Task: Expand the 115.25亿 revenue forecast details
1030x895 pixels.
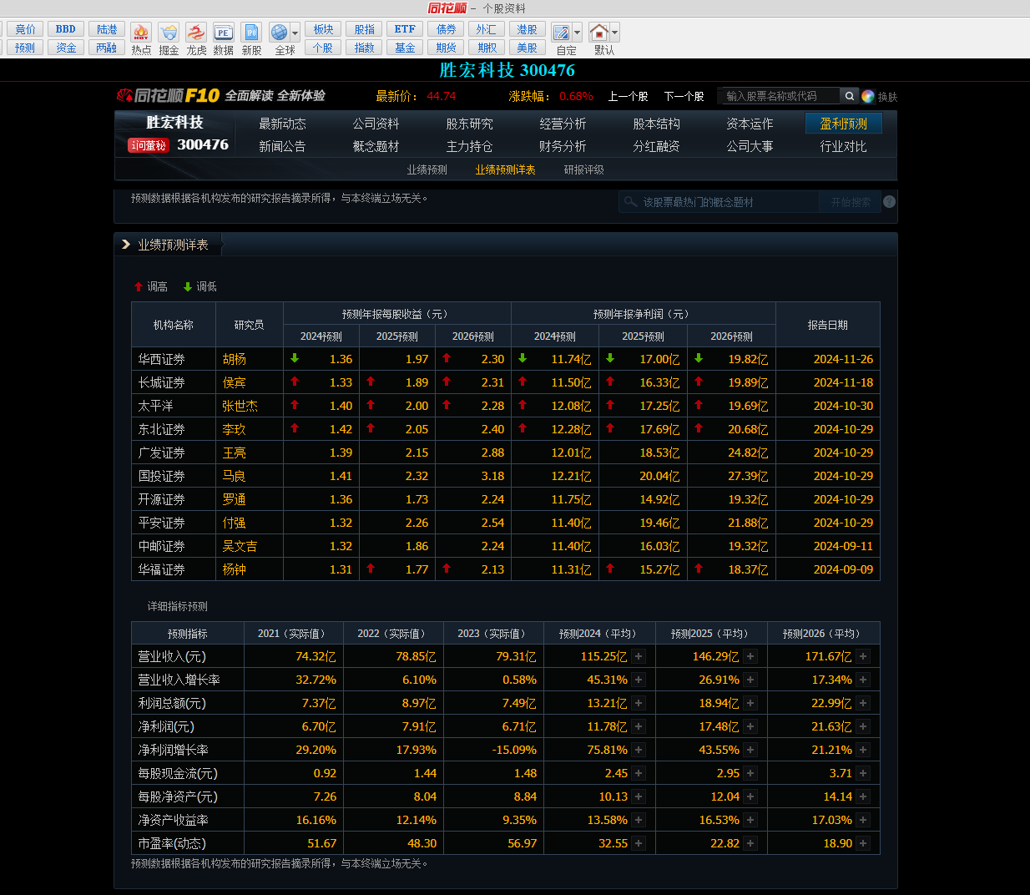Action: 639,656
